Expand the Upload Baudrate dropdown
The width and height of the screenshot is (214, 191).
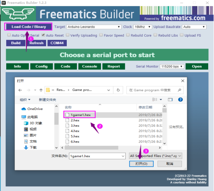pos(194,27)
